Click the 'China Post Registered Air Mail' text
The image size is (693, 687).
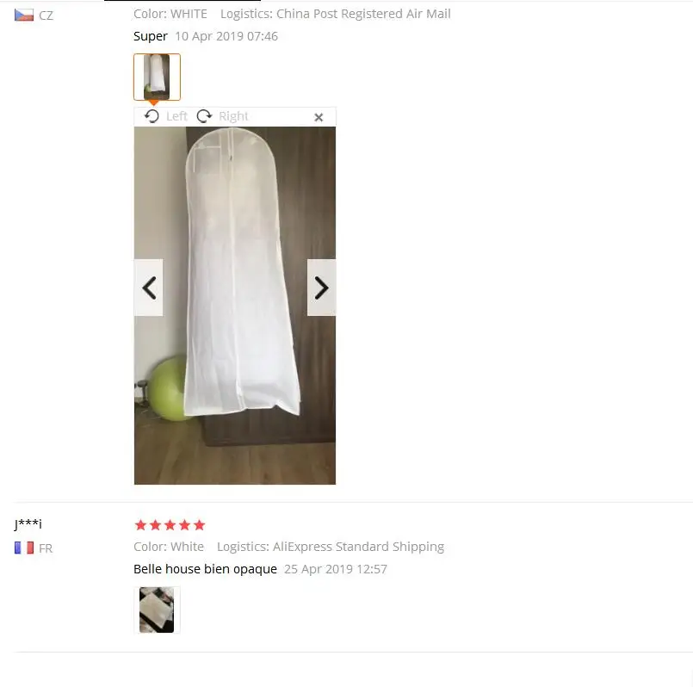click(x=363, y=14)
